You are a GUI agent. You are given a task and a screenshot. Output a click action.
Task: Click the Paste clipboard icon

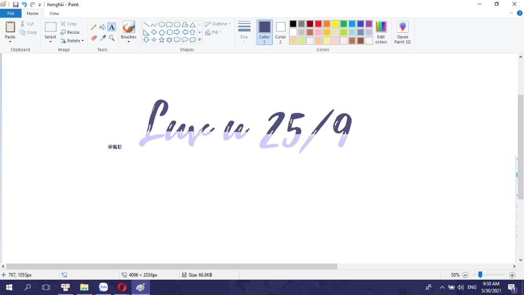coord(10,27)
